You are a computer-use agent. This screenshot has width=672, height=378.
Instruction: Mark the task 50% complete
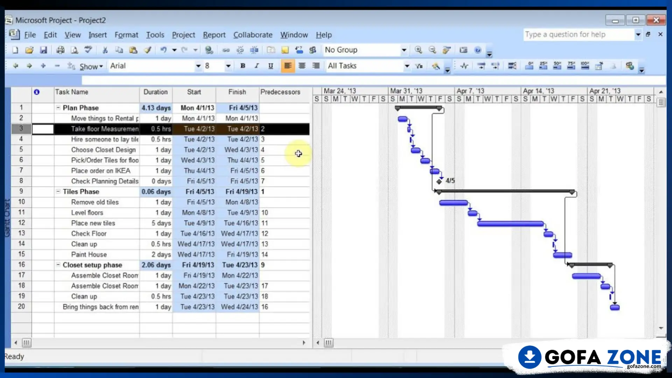(x=557, y=66)
